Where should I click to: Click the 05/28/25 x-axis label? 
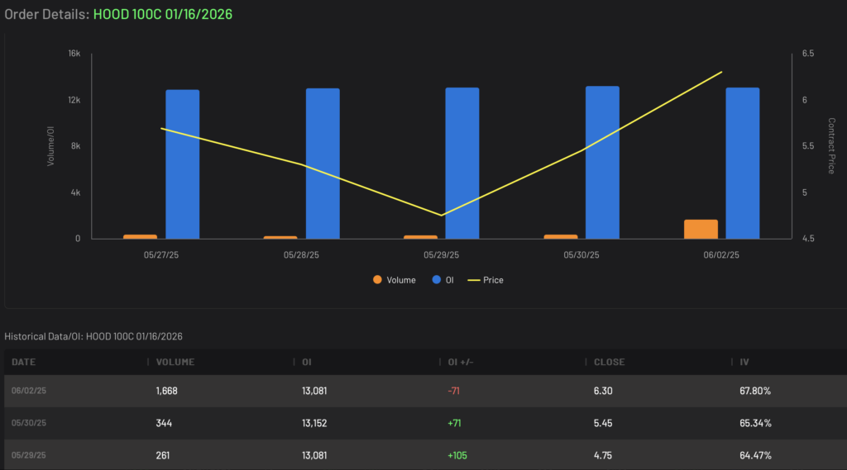301,254
